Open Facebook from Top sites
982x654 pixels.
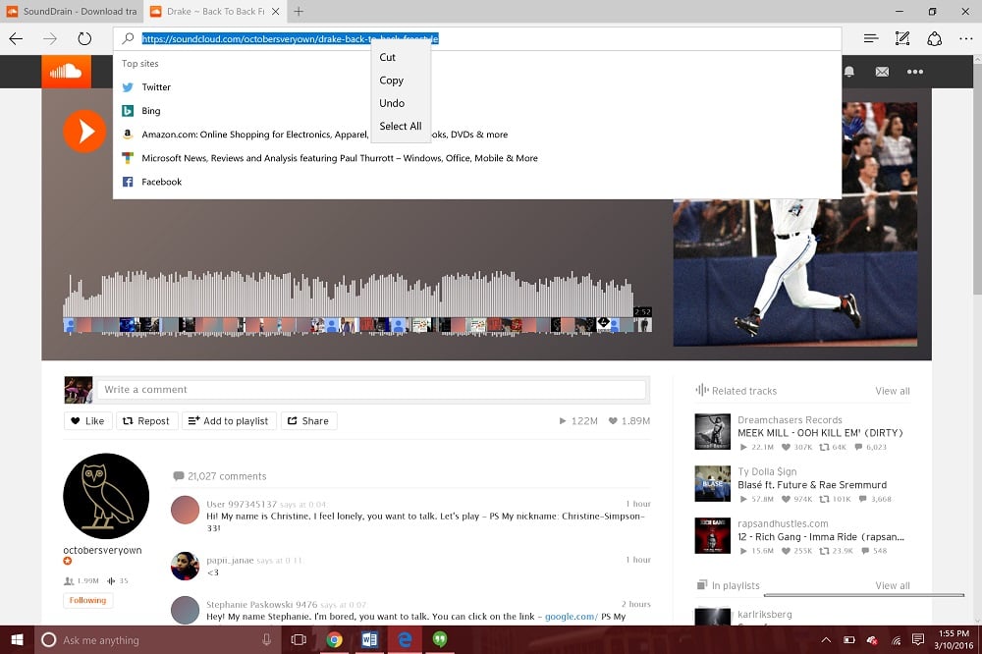476,183
